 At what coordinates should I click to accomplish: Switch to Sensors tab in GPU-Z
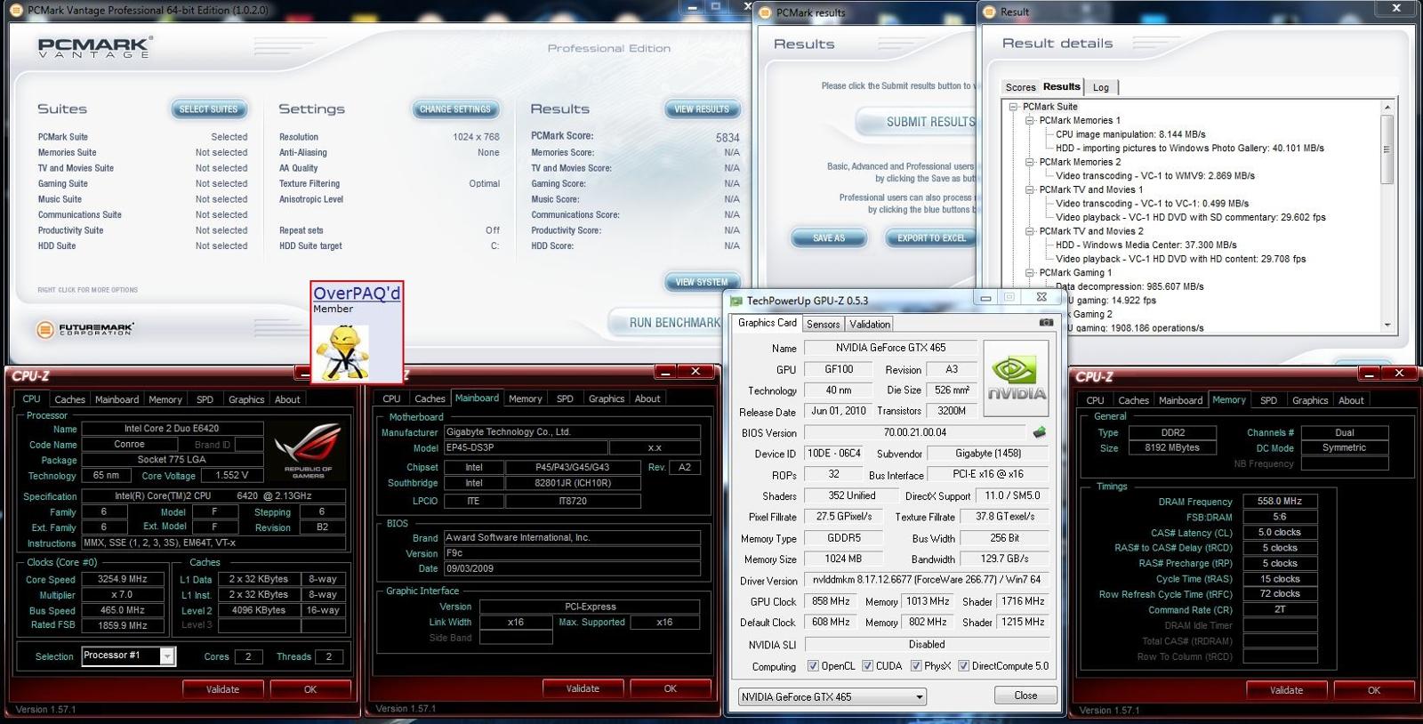823,325
